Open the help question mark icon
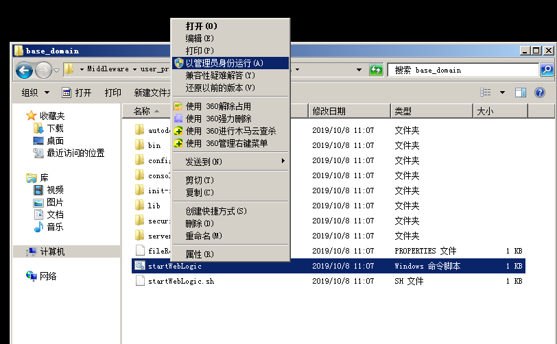 540,93
